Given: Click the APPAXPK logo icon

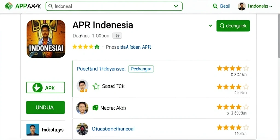Looking at the screenshot, I should [x=9, y=6].
